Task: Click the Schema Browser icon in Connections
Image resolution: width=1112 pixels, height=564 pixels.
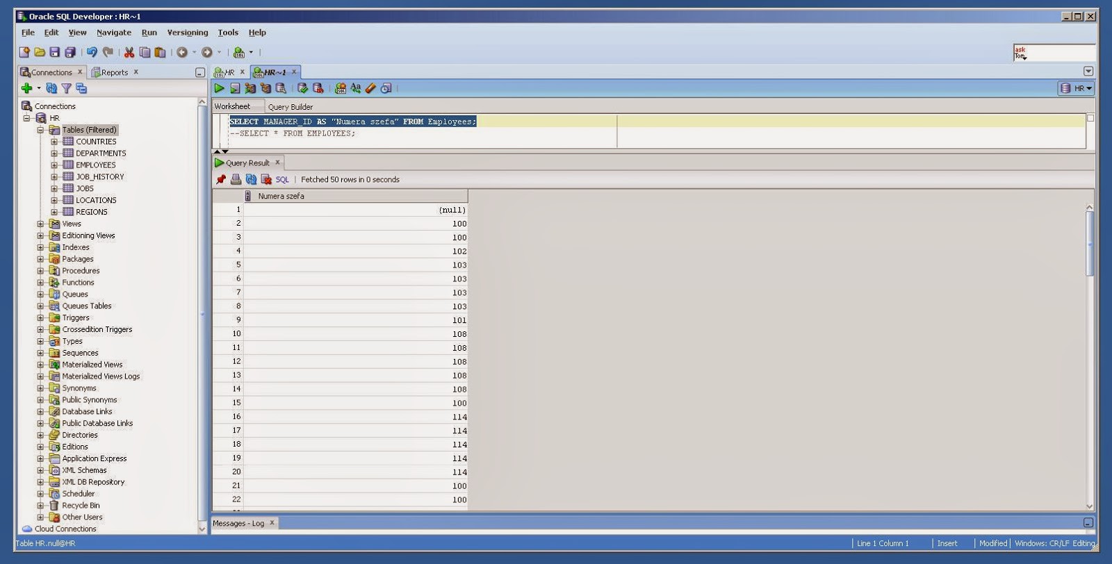Action: [x=81, y=88]
